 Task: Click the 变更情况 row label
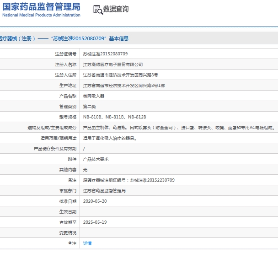[x=68, y=233]
